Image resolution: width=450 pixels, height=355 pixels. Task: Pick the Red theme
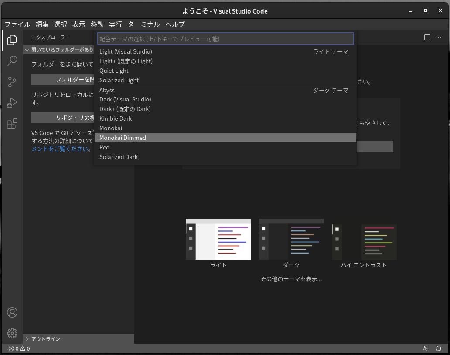[225, 147]
